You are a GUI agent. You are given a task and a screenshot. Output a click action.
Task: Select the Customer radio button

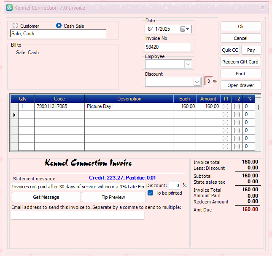coord(15,26)
